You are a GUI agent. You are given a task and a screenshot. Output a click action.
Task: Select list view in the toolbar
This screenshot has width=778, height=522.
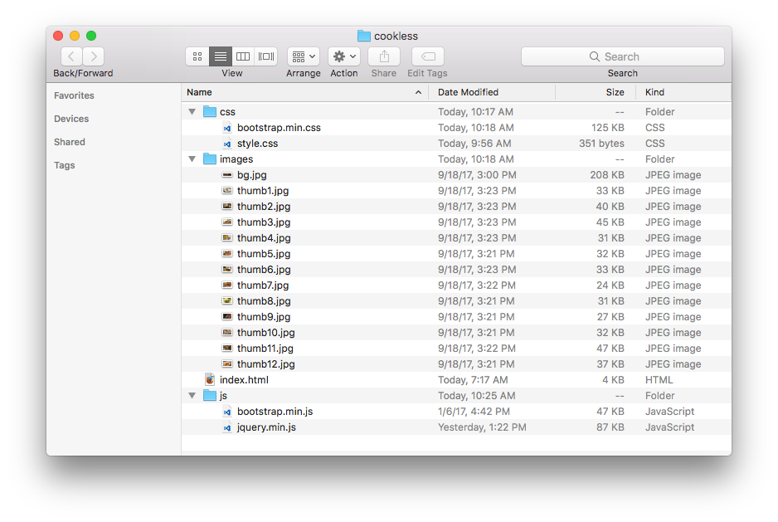(x=220, y=56)
